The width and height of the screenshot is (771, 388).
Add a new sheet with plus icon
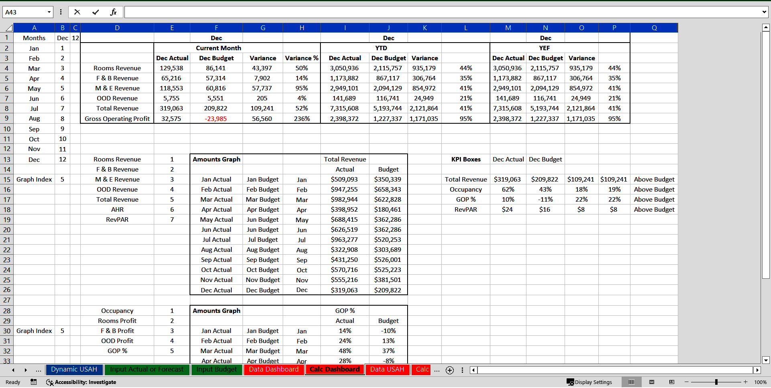point(450,370)
